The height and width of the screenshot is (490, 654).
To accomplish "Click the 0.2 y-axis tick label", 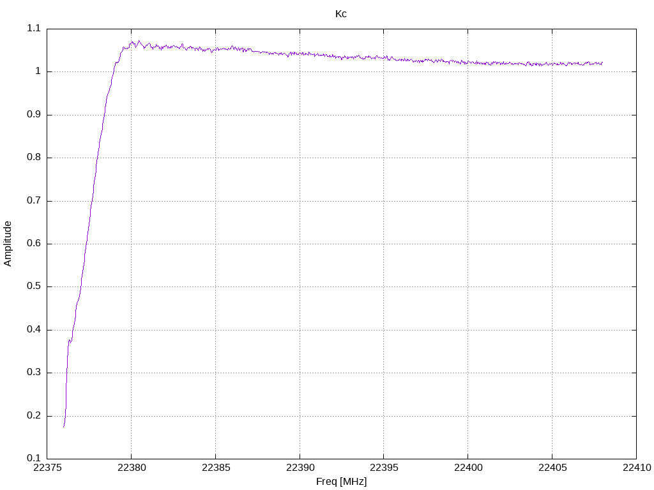I will [x=34, y=415].
